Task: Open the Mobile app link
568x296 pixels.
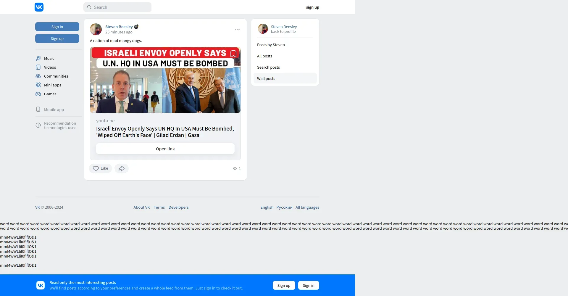Action: pyautogui.click(x=54, y=110)
